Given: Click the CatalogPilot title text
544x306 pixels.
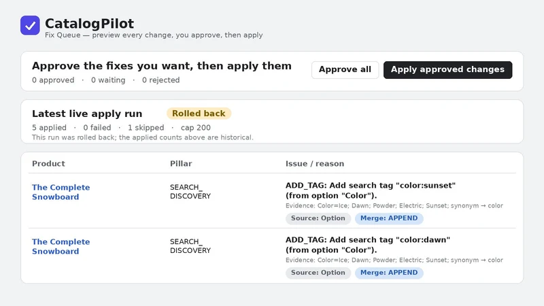Looking at the screenshot, I should pyautogui.click(x=89, y=24).
